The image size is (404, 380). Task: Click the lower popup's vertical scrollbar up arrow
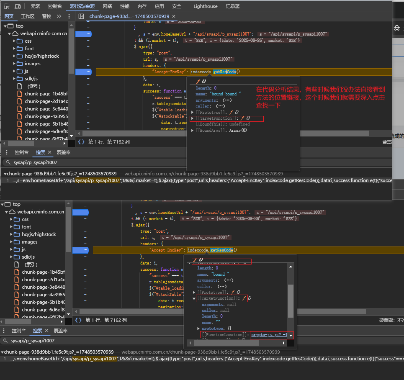pyautogui.click(x=291, y=267)
